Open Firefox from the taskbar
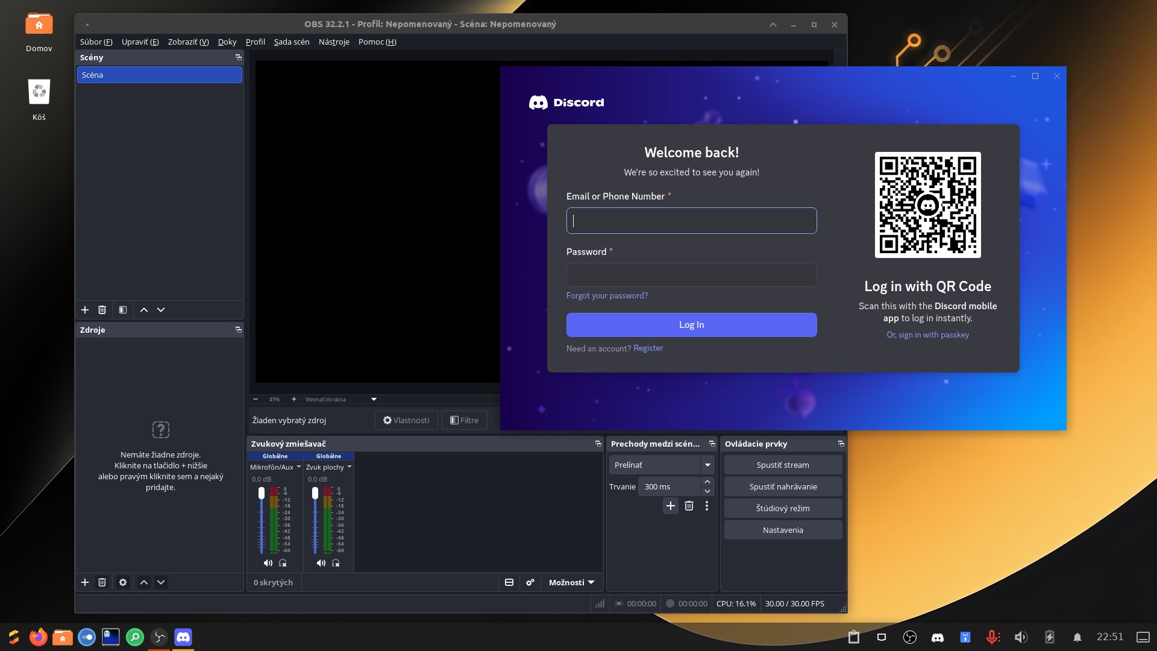The image size is (1157, 651). (39, 637)
